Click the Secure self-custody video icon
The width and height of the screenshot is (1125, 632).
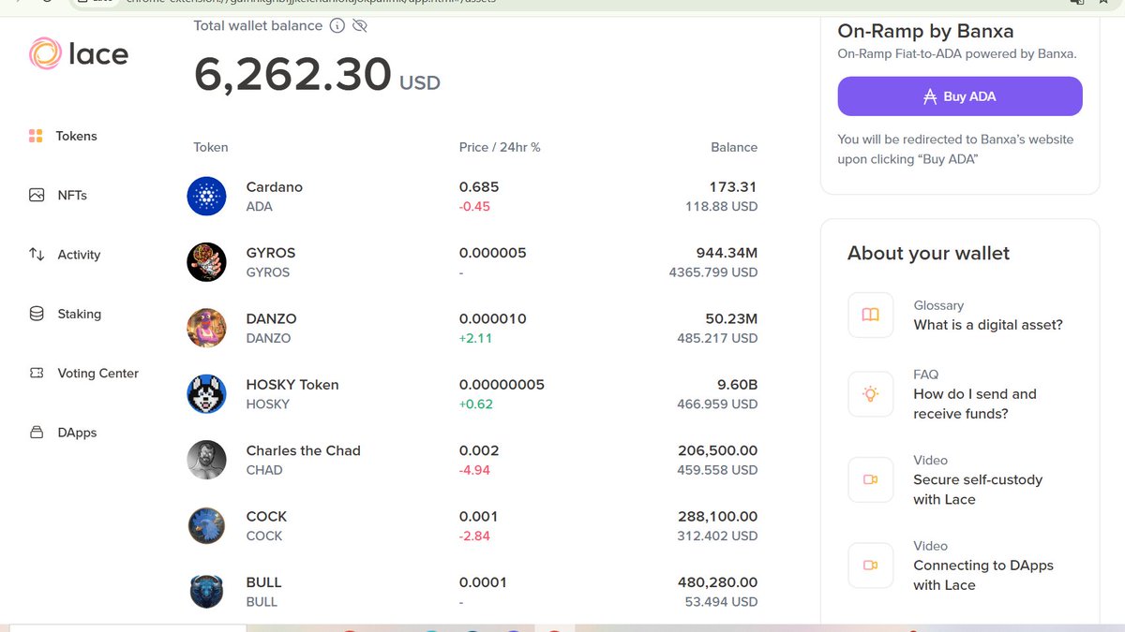coord(871,479)
